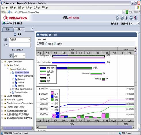Zoom in the Gantt timescale magnifier
Image resolution: width=141 pixels, height=135 pixels.
136,48
